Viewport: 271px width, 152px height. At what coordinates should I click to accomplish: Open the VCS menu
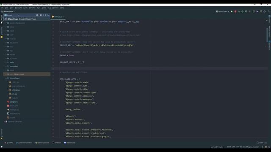pos(49,8)
